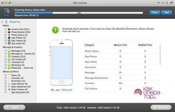Select Contacts (352) in sidebar
175x112 pixels.
coord(18,57)
